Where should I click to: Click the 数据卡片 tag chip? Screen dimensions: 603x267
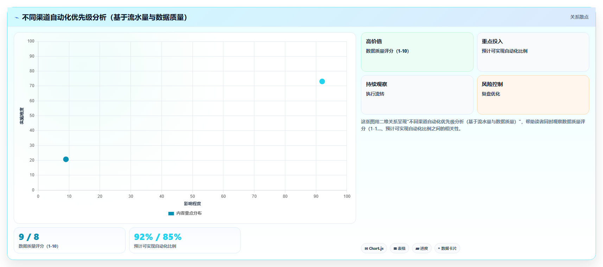click(447, 248)
